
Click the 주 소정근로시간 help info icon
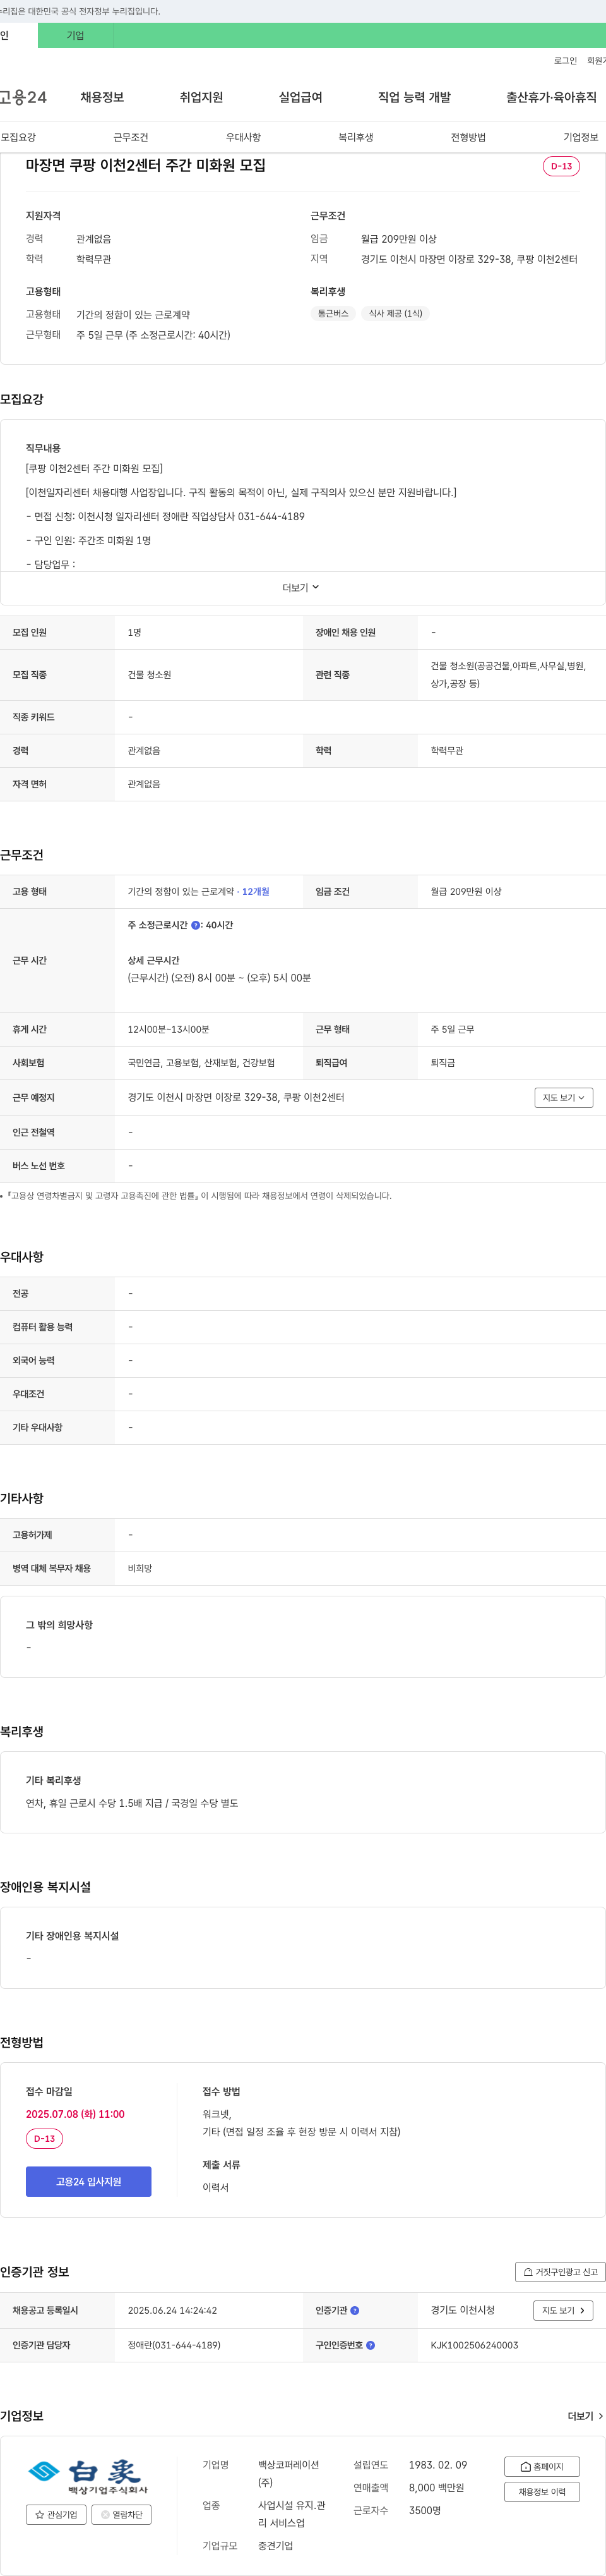click(196, 925)
